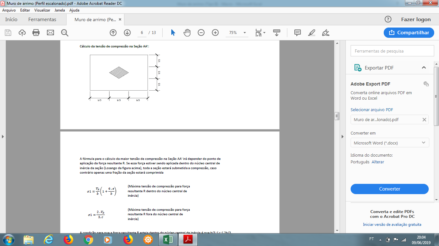This screenshot has width=439, height=246.
Task: Open Google Chrome from taskbar
Action: click(88, 240)
